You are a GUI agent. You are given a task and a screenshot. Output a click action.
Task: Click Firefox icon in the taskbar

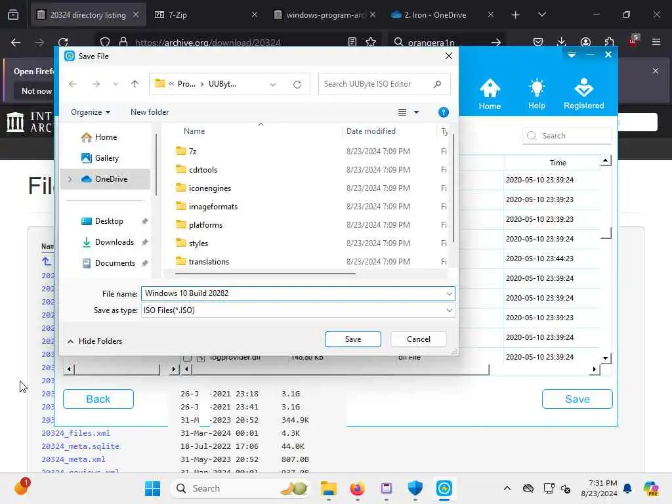pyautogui.click(x=358, y=488)
